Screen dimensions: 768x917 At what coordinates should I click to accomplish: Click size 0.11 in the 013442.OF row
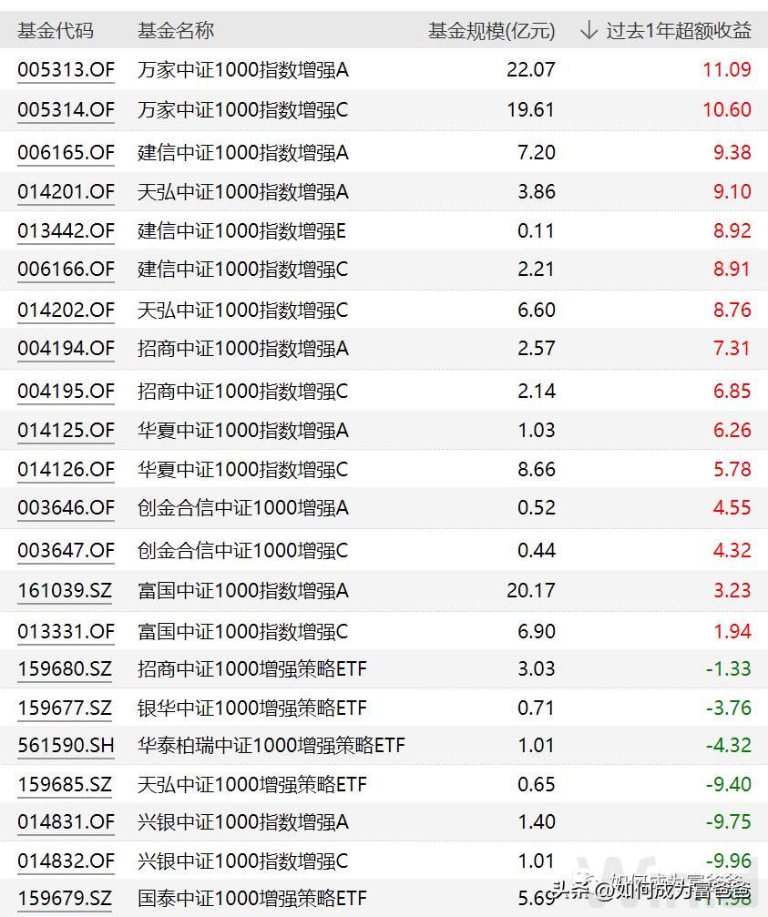pos(537,231)
